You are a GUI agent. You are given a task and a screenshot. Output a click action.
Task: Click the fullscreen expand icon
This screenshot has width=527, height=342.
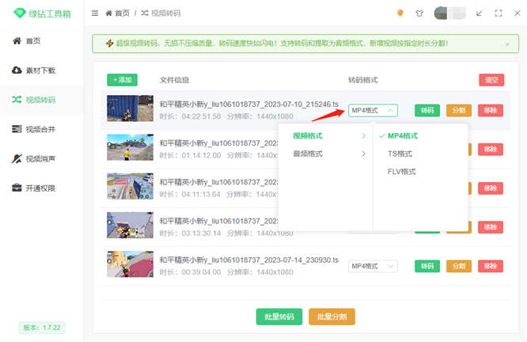[x=499, y=13]
